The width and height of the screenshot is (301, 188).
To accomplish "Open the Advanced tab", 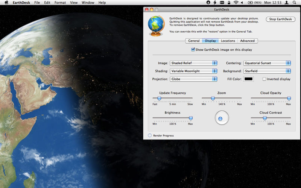I will (x=248, y=41).
